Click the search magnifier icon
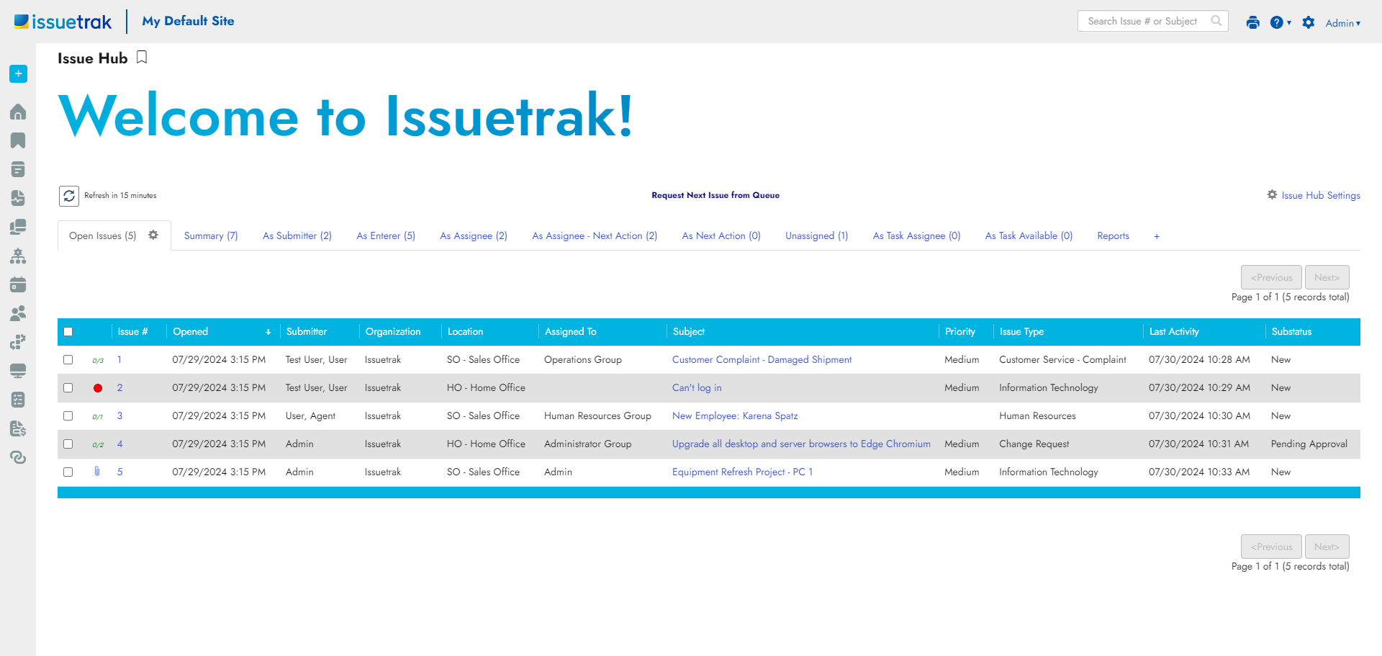This screenshot has height=656, width=1382. pyautogui.click(x=1216, y=21)
